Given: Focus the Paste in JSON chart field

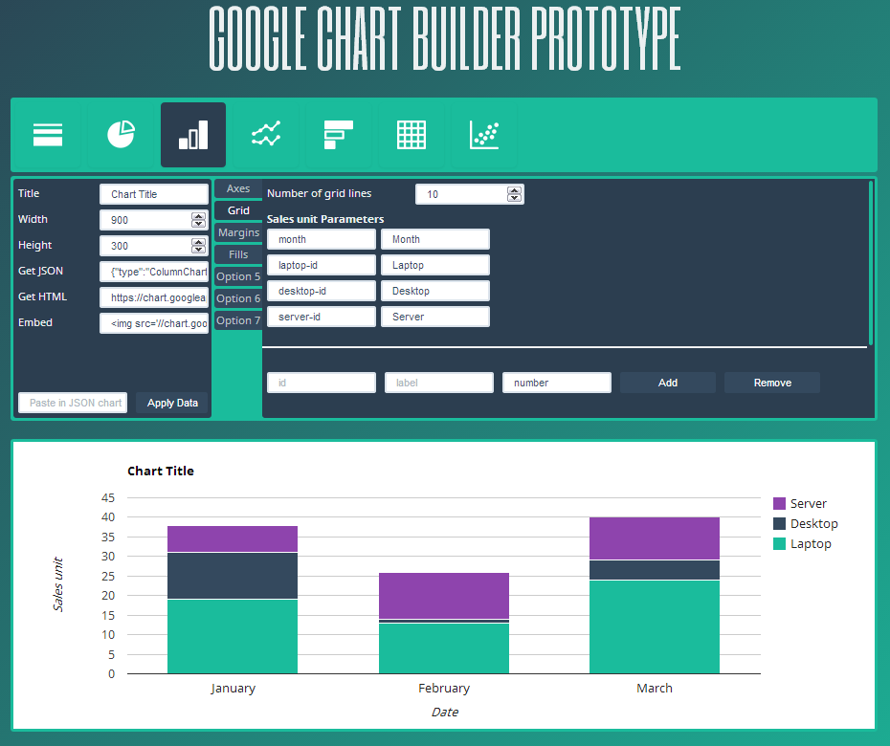Looking at the screenshot, I should click(73, 403).
